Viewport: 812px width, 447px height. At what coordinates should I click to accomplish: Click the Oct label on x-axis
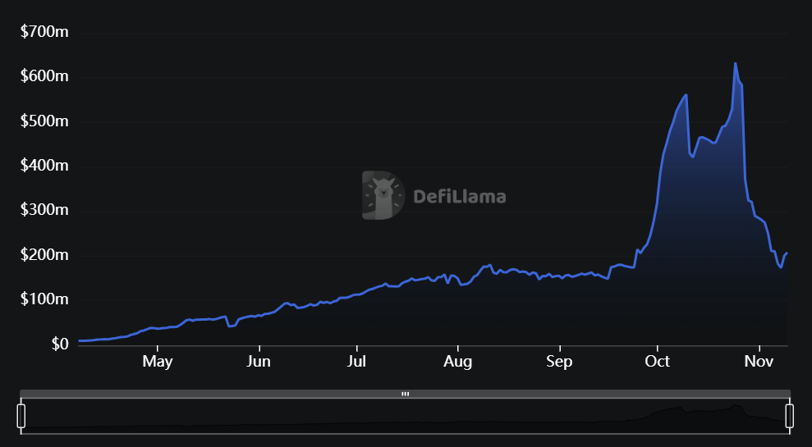pyautogui.click(x=657, y=362)
